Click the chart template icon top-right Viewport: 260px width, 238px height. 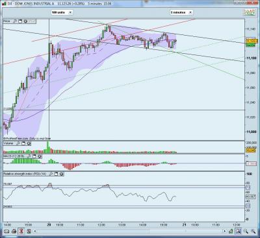point(250,12)
